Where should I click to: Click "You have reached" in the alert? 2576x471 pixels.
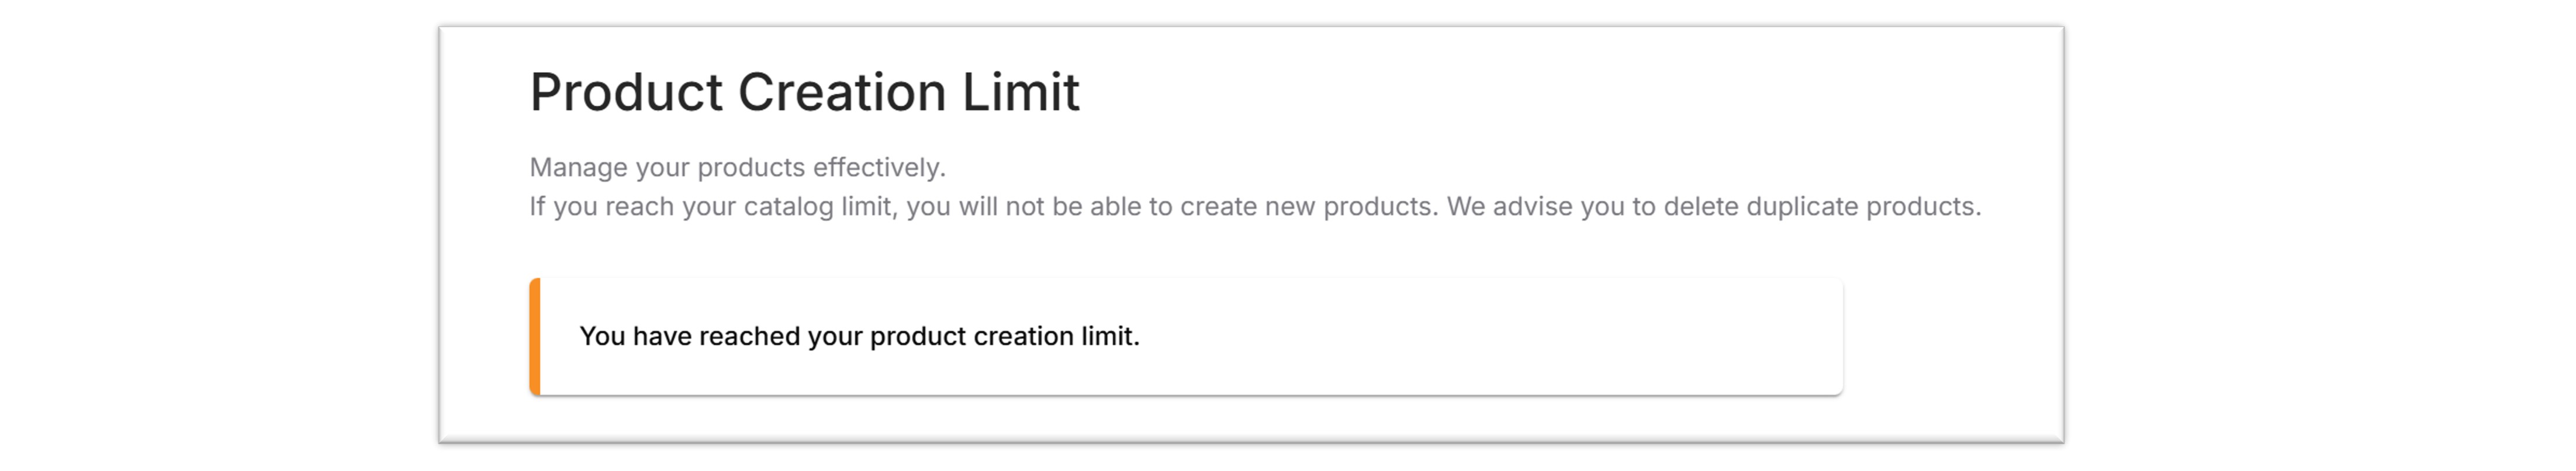pos(690,336)
